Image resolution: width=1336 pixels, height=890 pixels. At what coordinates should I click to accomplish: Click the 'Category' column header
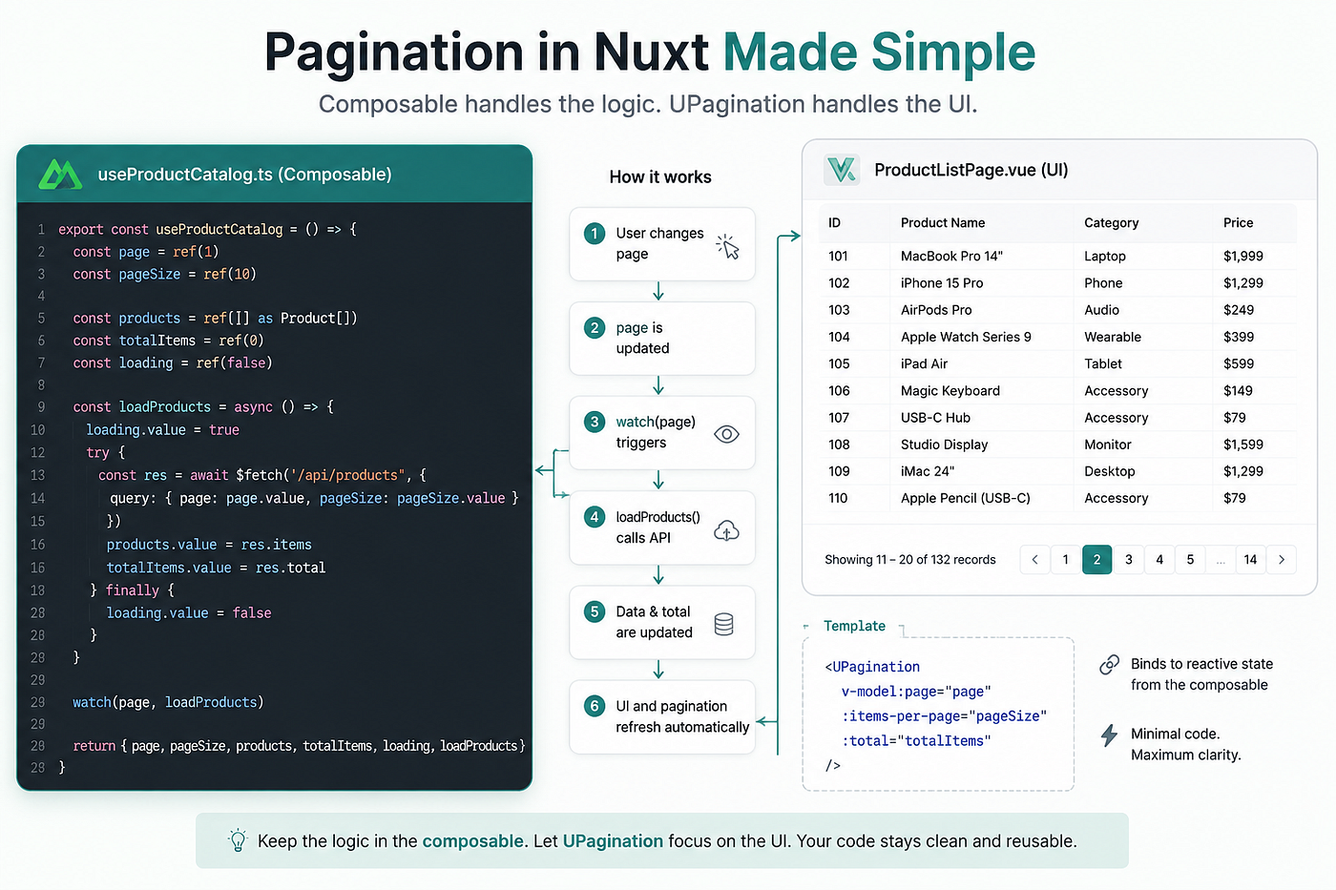pos(1112,222)
